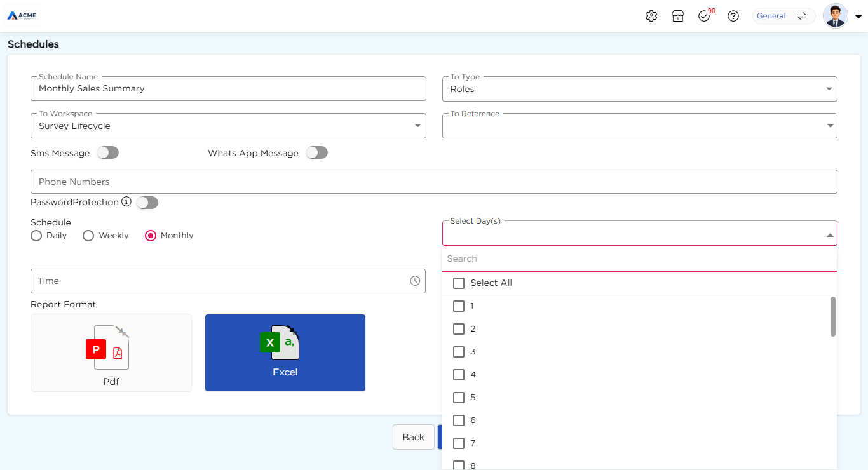This screenshot has height=470, width=868.
Task: Check the Select All checkbox
Action: click(x=459, y=283)
